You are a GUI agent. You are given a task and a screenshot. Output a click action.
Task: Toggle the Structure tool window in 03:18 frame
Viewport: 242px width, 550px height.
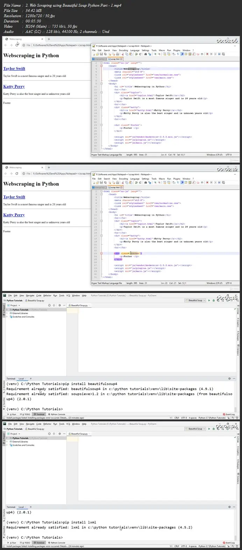click(x=4, y=387)
